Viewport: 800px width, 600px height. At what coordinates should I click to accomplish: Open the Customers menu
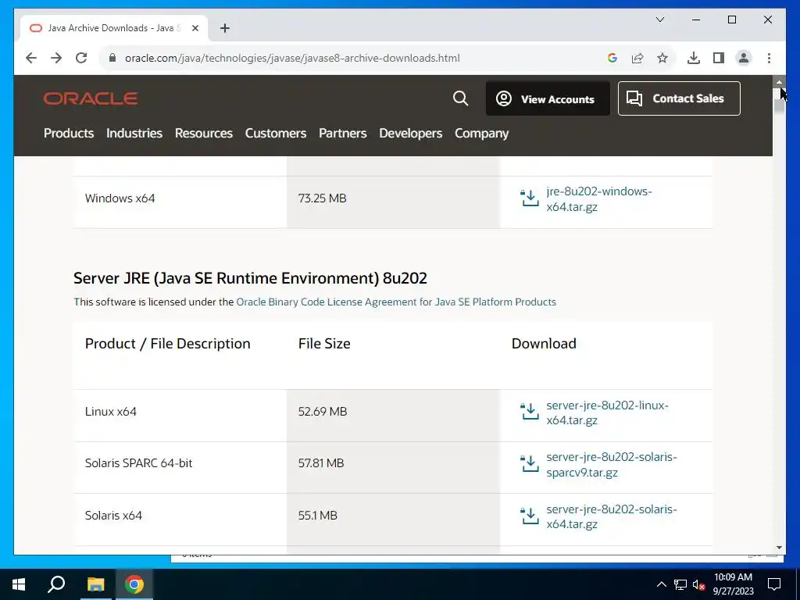(276, 133)
